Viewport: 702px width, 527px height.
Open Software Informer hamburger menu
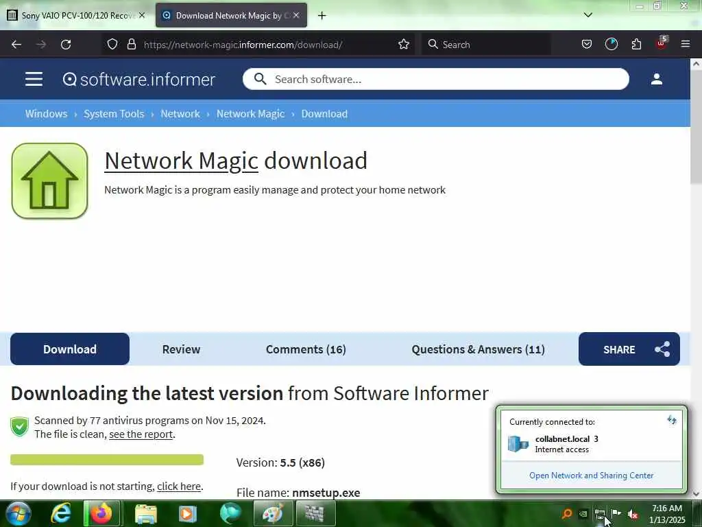[34, 80]
